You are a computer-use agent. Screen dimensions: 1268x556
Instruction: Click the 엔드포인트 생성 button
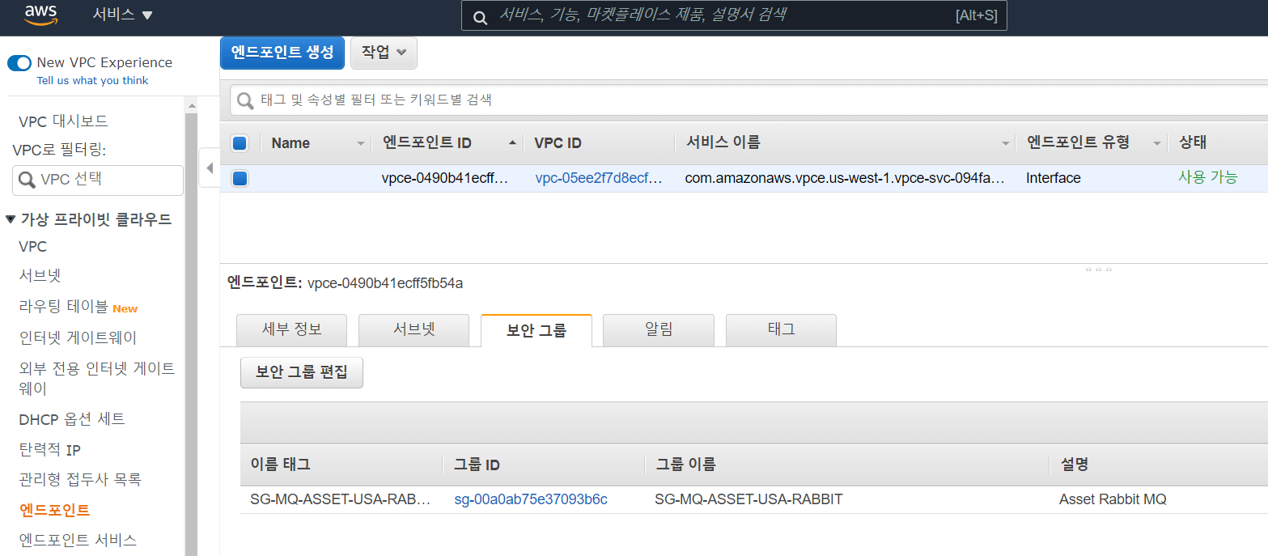tap(282, 53)
